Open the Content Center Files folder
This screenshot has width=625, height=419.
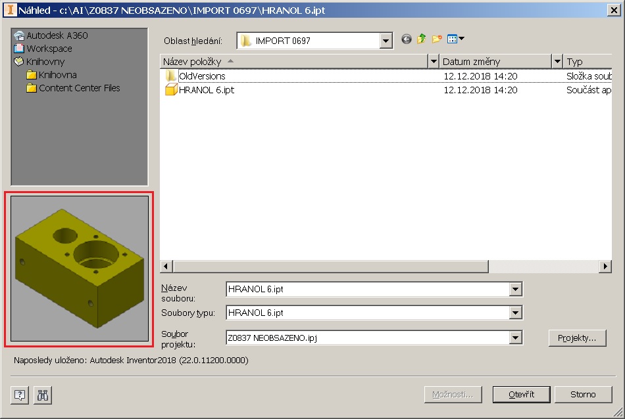pos(79,88)
